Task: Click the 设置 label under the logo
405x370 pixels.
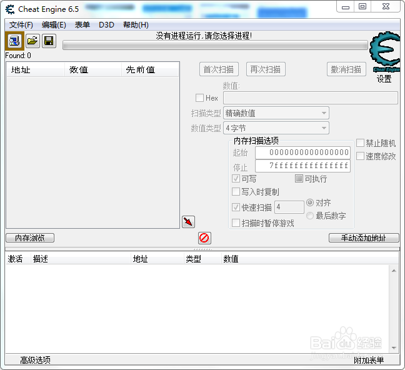Action: 384,79
